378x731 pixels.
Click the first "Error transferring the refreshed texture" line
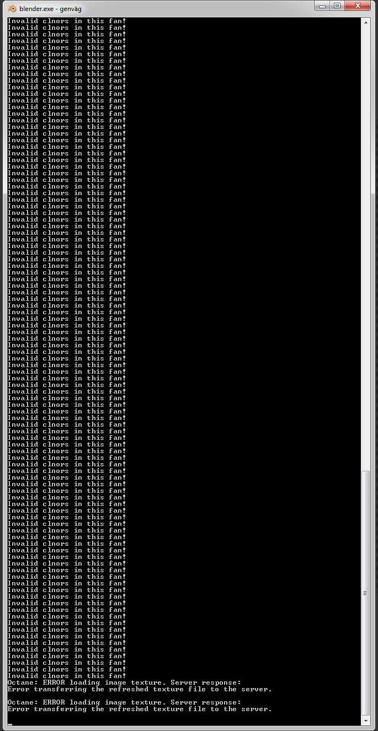[140, 689]
